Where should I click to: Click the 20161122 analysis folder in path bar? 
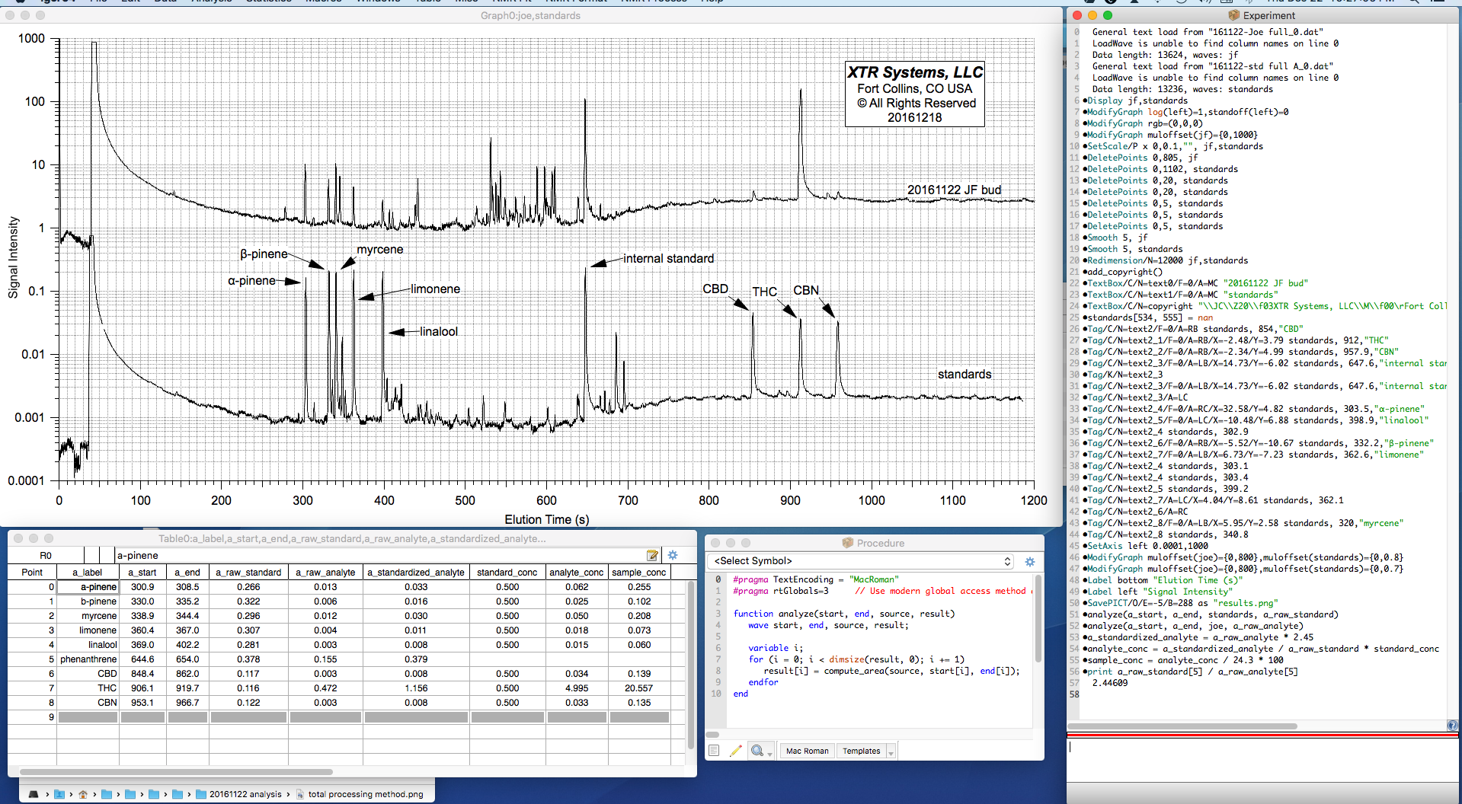click(245, 794)
